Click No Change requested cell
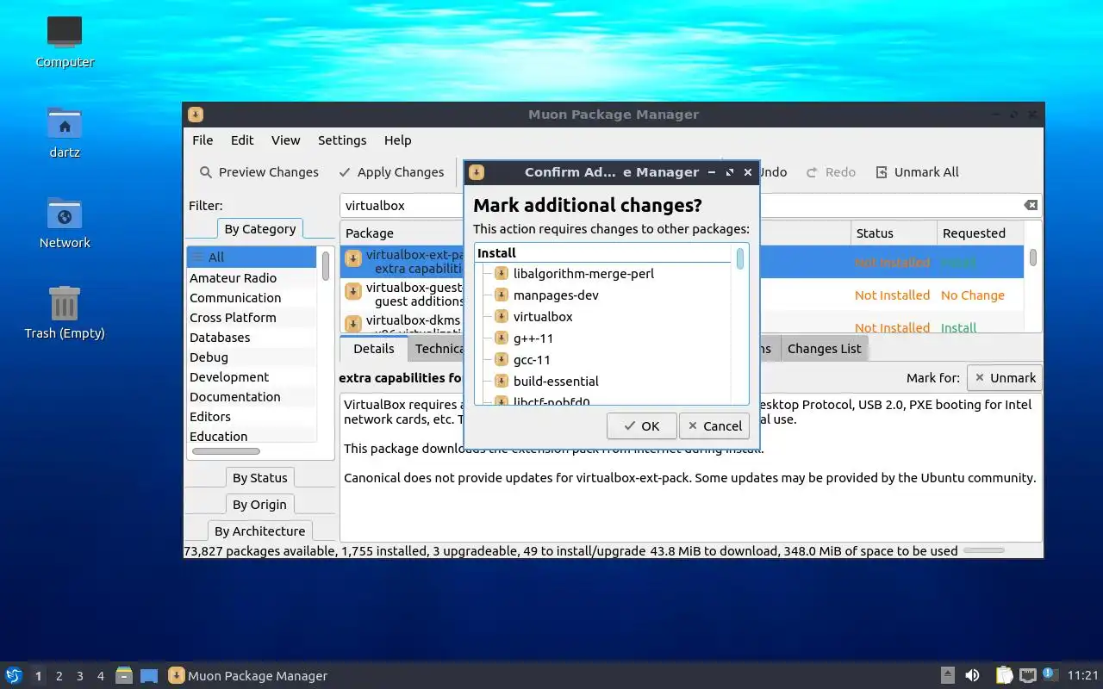1103x689 pixels. point(973,295)
